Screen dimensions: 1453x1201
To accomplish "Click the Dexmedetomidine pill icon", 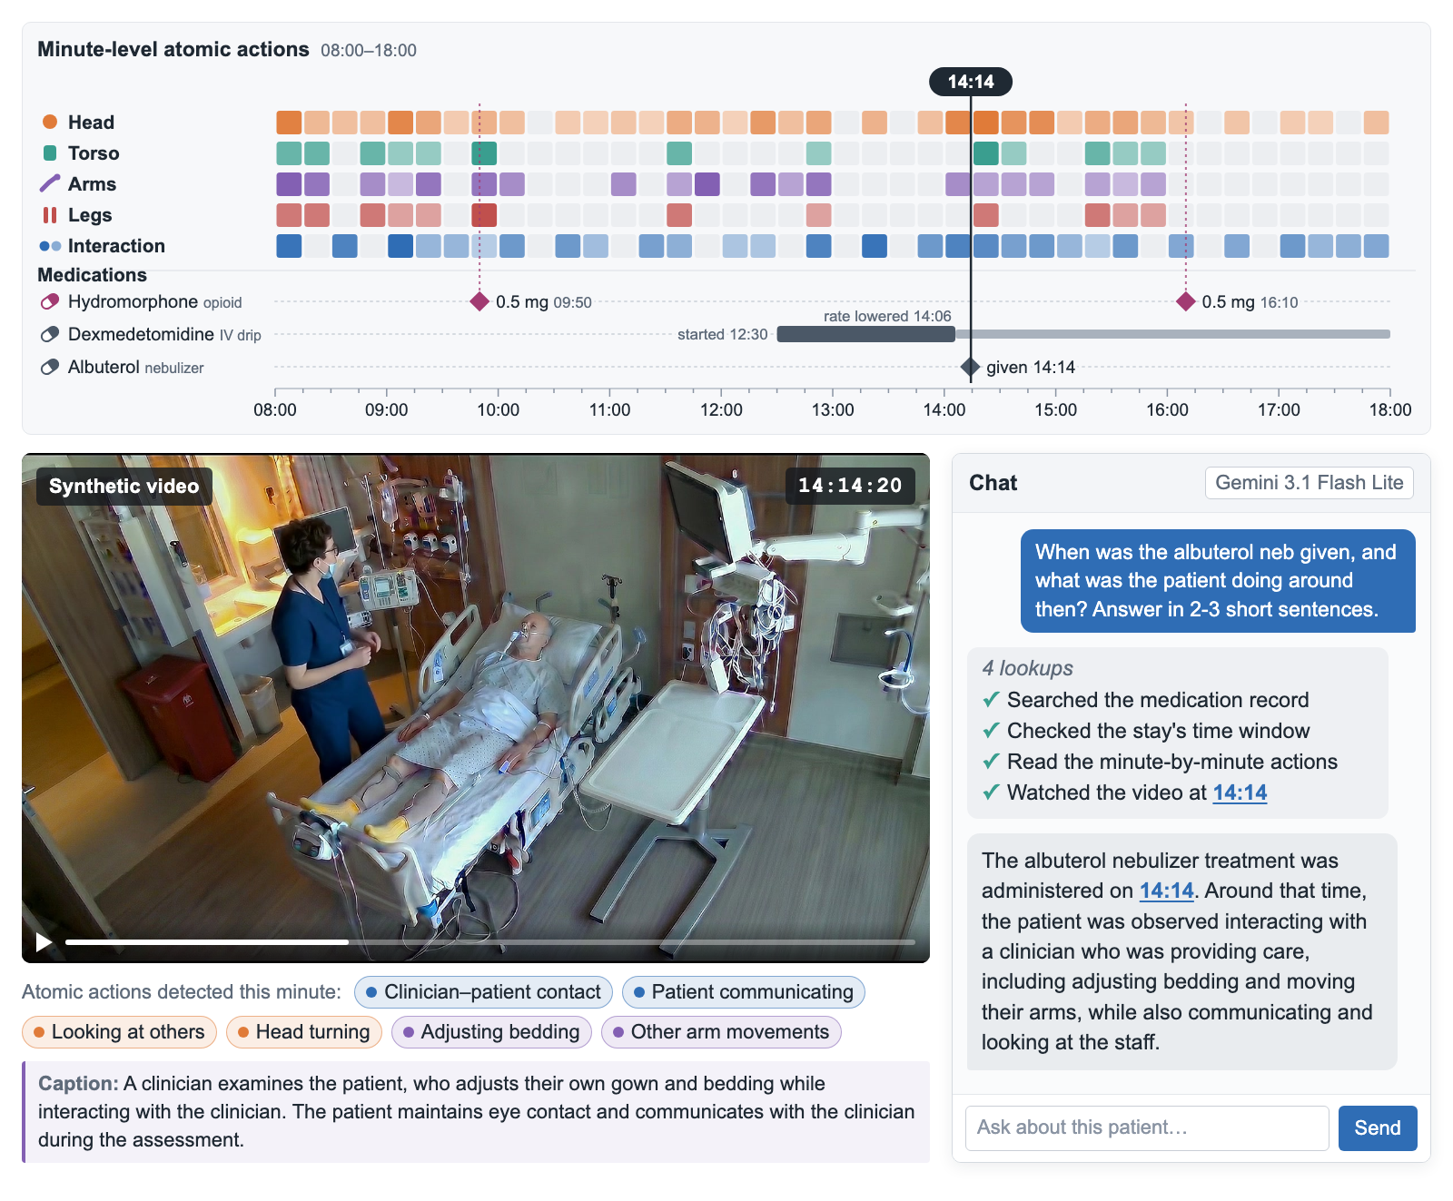I will (50, 334).
